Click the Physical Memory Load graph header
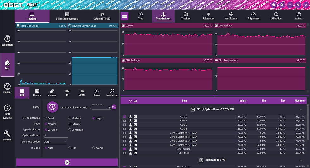Viewport: 310px width, 168px height. click(93, 26)
